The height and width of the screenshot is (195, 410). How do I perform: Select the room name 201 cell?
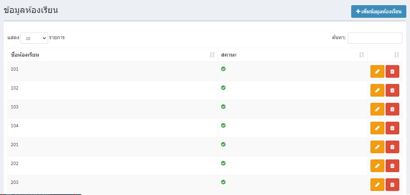(x=113, y=147)
